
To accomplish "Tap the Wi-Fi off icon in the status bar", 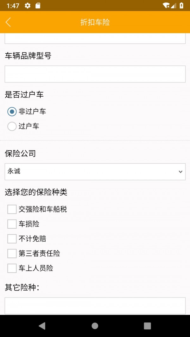I will (x=166, y=5).
